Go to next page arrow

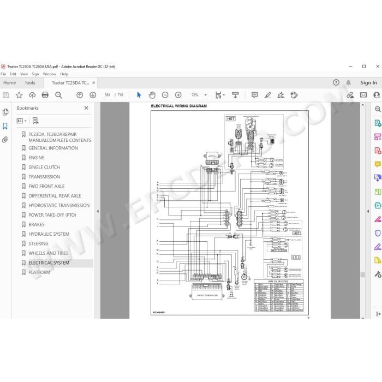click(x=93, y=95)
